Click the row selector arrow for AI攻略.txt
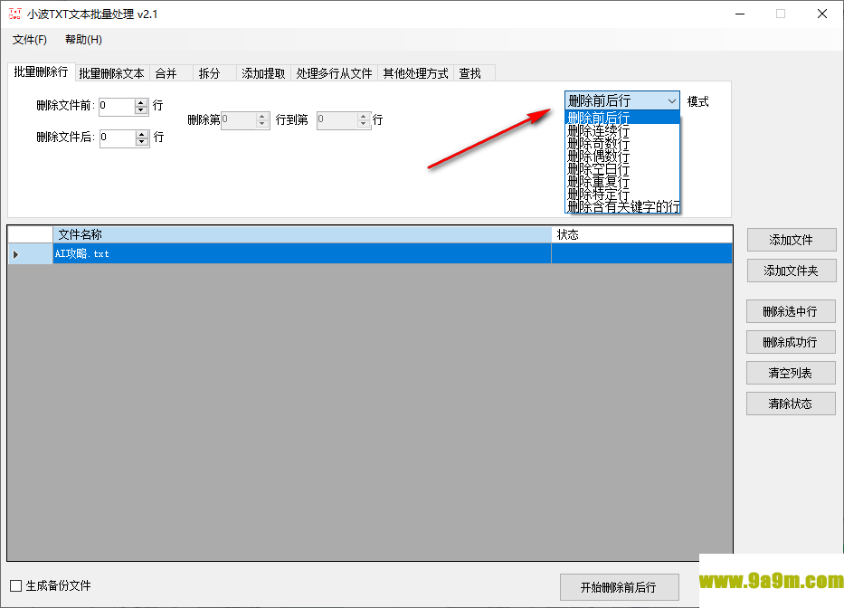Viewport: 844px width, 608px height. [30, 253]
